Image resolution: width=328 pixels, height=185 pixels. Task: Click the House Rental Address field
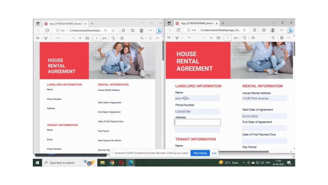point(264,98)
